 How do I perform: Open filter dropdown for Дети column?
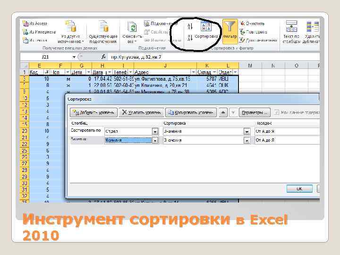tap(88, 72)
